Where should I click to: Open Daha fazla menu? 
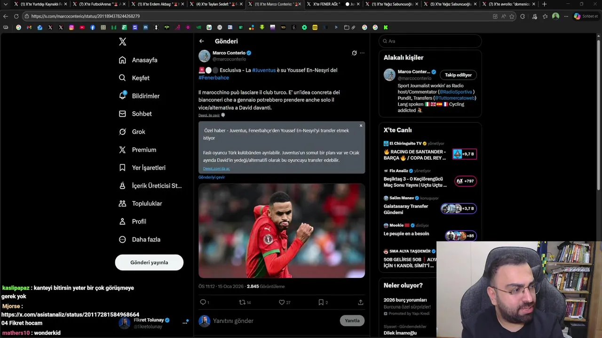140,239
